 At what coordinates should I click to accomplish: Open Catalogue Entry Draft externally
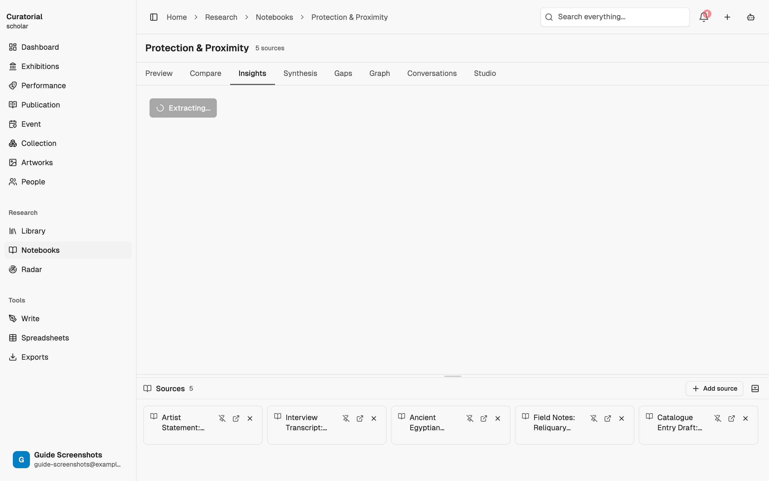click(732, 418)
